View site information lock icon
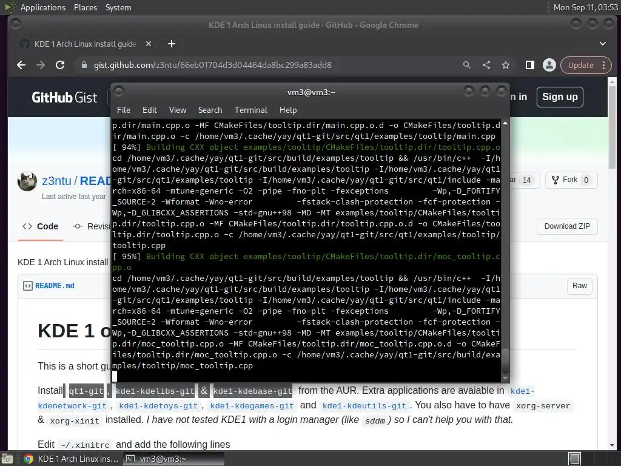The height and width of the screenshot is (466, 621). 84,65
